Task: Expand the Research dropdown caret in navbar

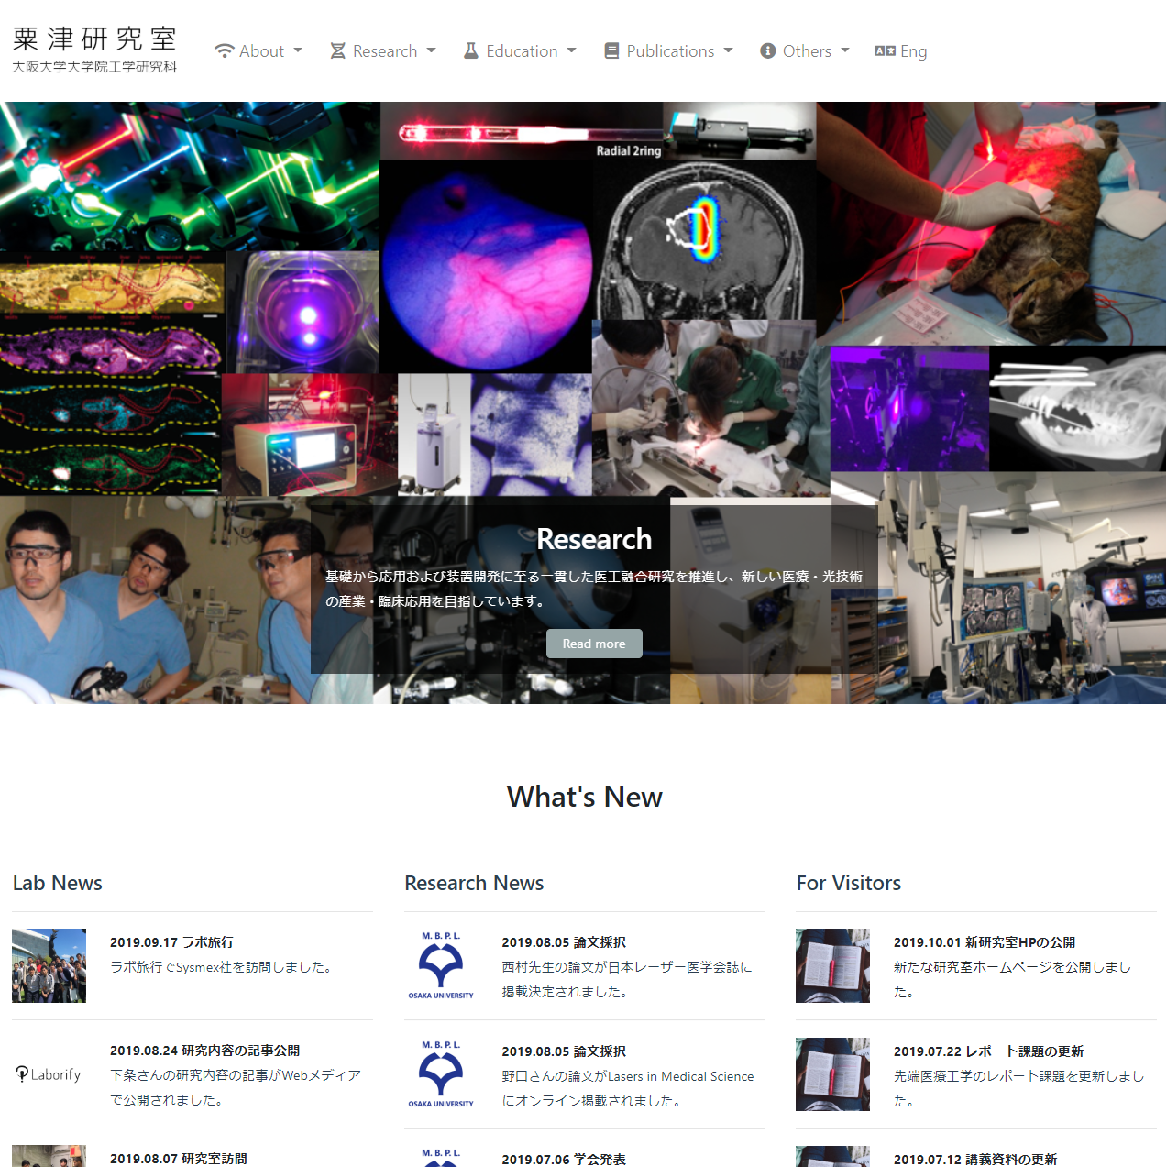Action: [432, 51]
